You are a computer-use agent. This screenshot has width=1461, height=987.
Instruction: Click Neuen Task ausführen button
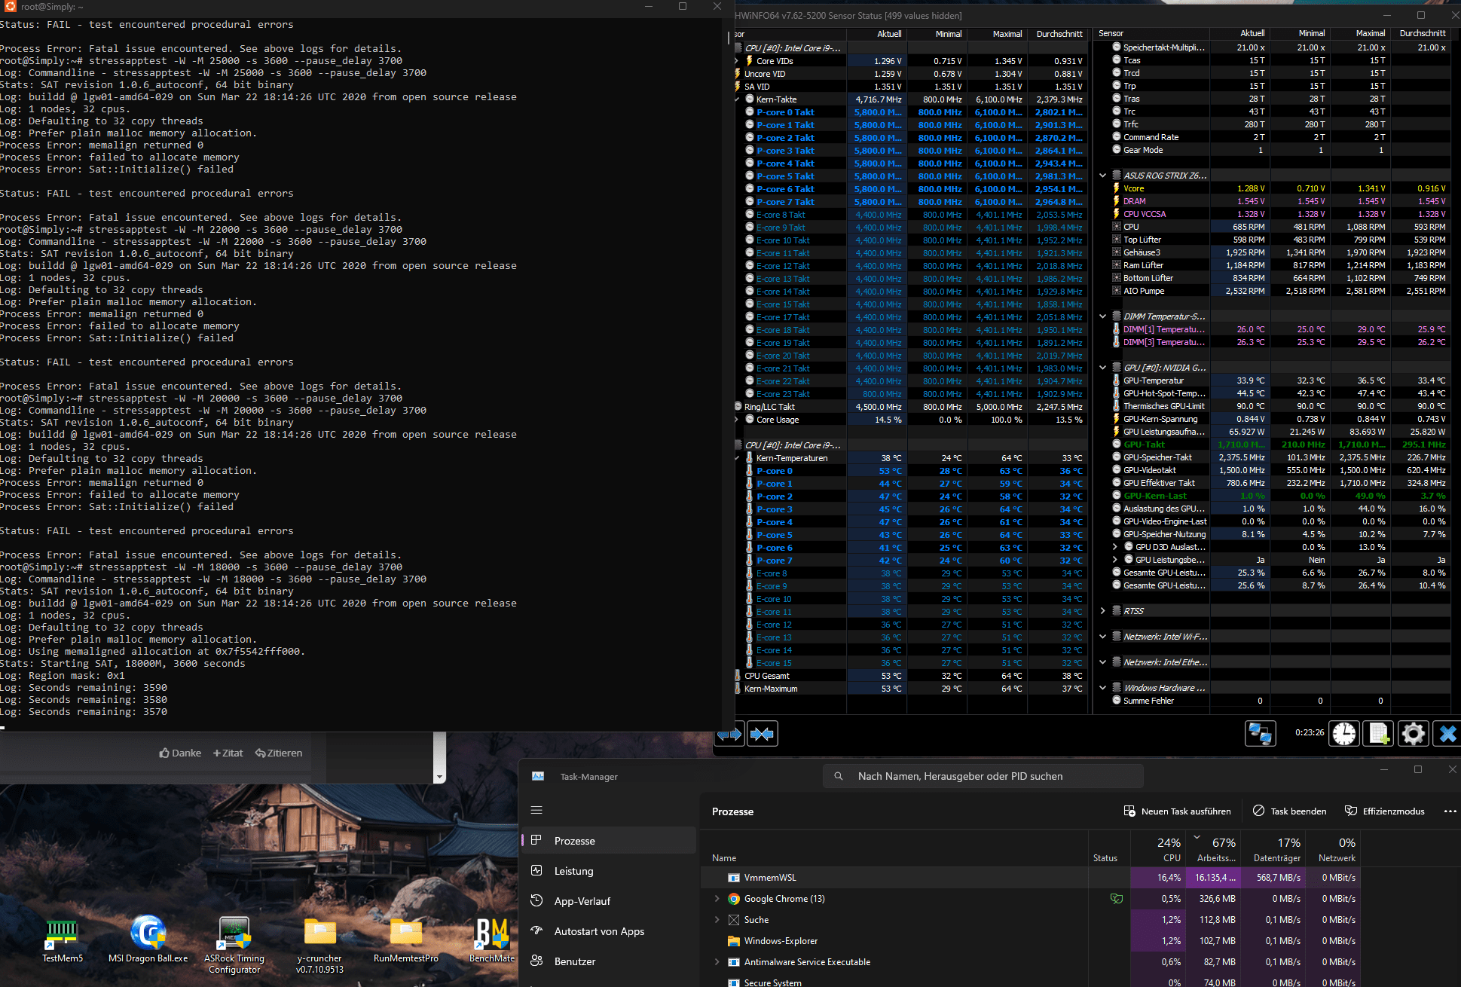pyautogui.click(x=1177, y=811)
